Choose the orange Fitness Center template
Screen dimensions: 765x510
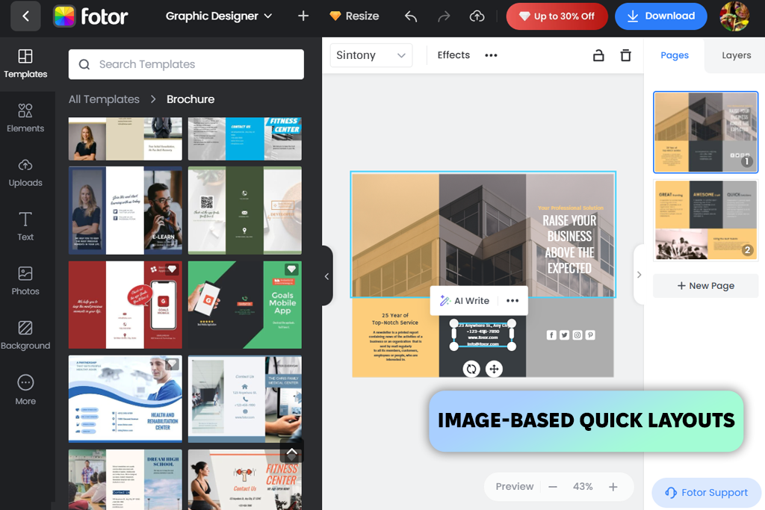245,480
